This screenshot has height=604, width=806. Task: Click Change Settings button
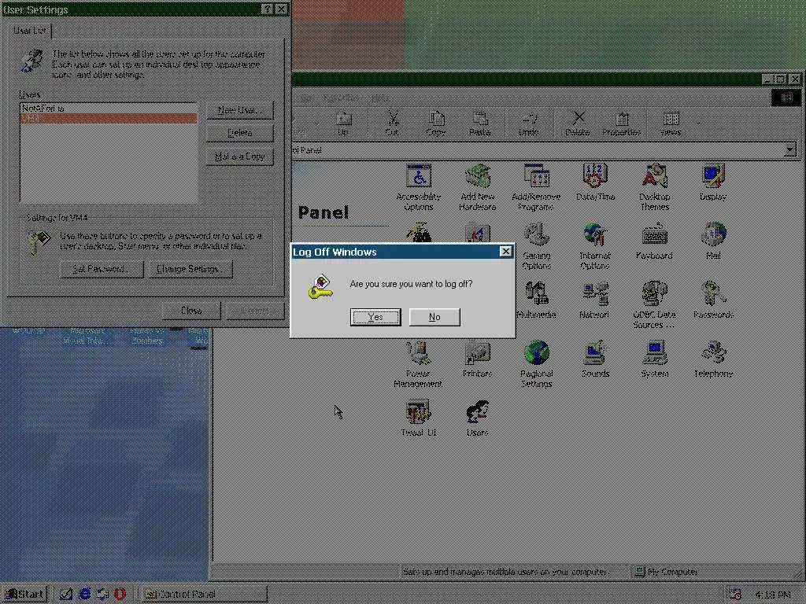(190, 269)
